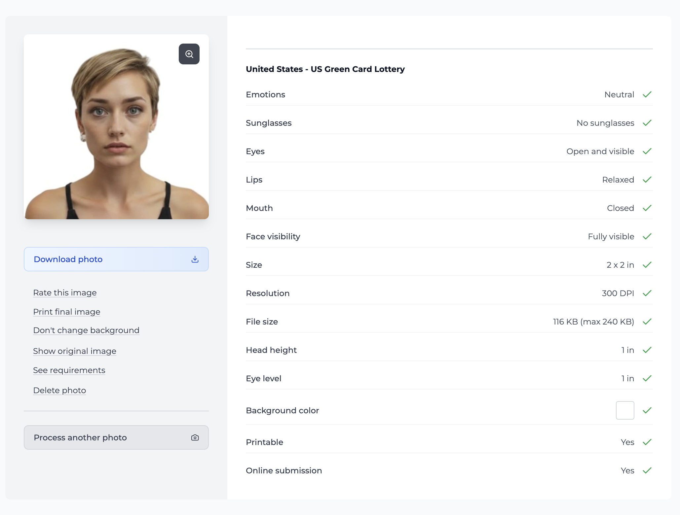Click Print final image link

(x=66, y=312)
